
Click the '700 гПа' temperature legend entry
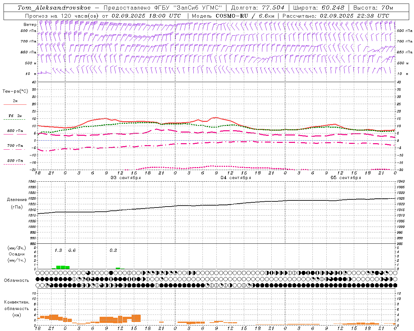15,146
